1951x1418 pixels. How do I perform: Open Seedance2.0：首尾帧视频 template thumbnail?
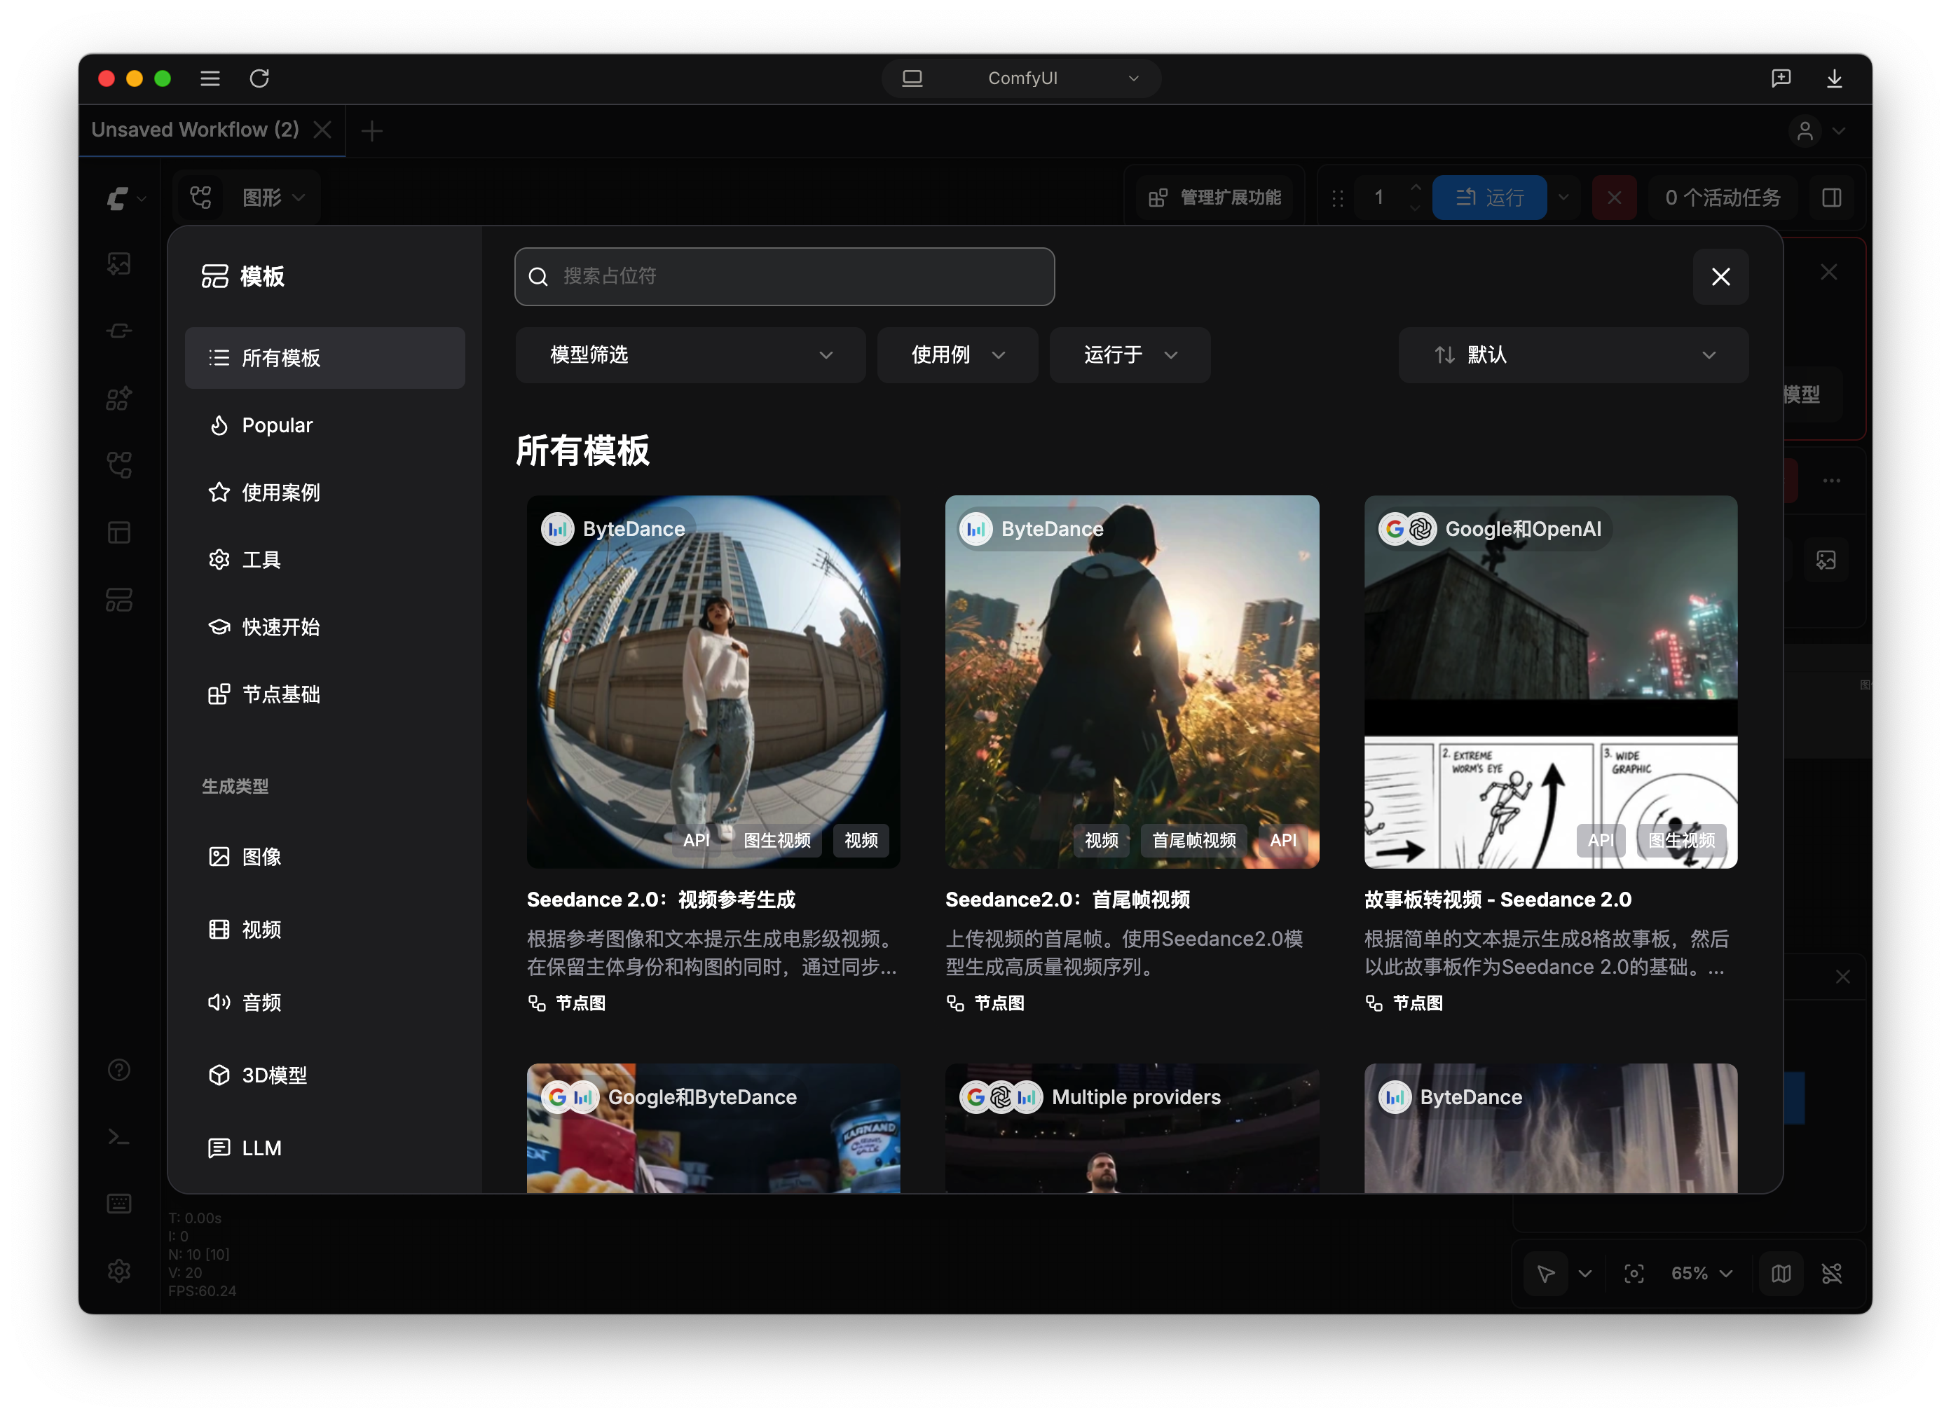[x=1131, y=681]
